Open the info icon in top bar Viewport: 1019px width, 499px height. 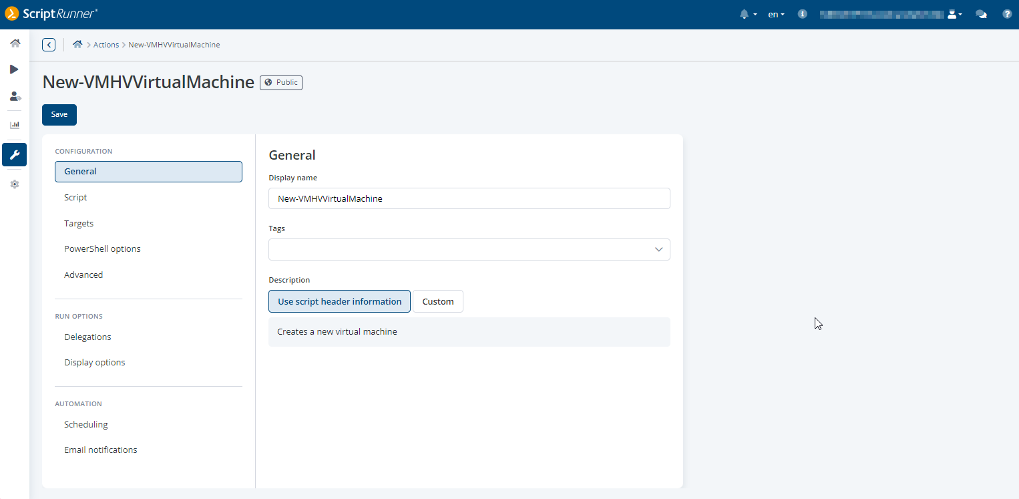pyautogui.click(x=803, y=14)
